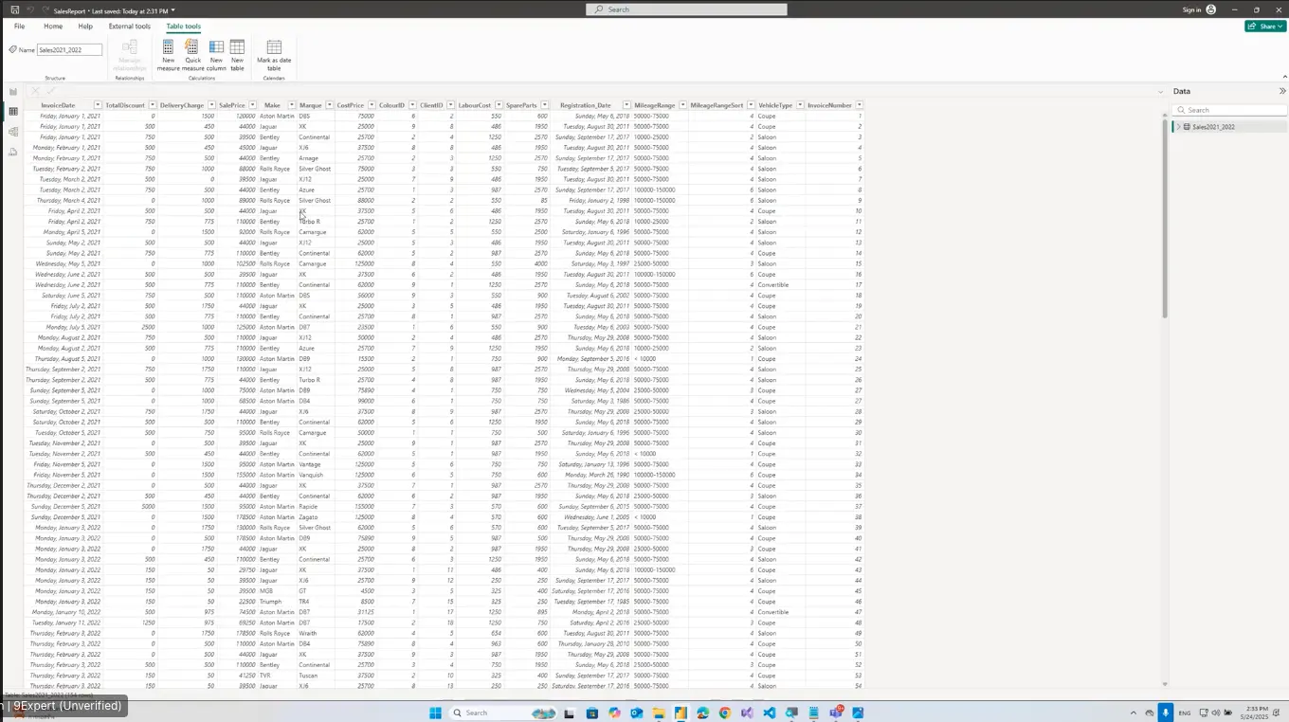This screenshot has width=1289, height=722.
Task: Click the Undo arrow in title bar
Action: [30, 9]
